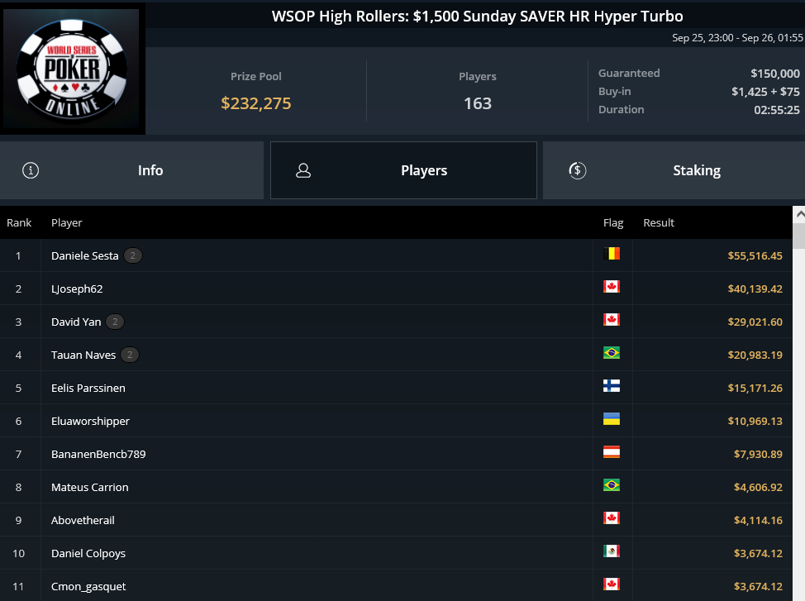Click David Yan's re-entry count badge
Image resolution: width=805 pixels, height=601 pixels.
click(115, 322)
